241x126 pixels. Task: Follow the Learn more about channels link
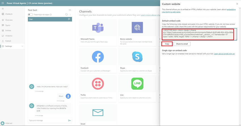[x=150, y=15]
